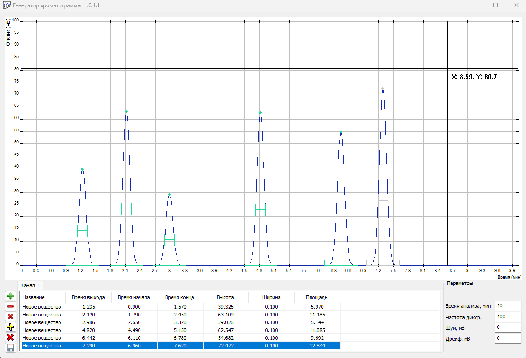The image size is (526, 358).
Task: Select Новое вещество in the highlighted 7.290 row
Action: (42, 346)
